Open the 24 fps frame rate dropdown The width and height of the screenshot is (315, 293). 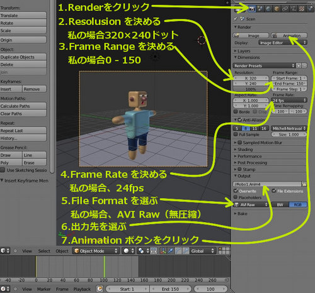pyautogui.click(x=289, y=101)
